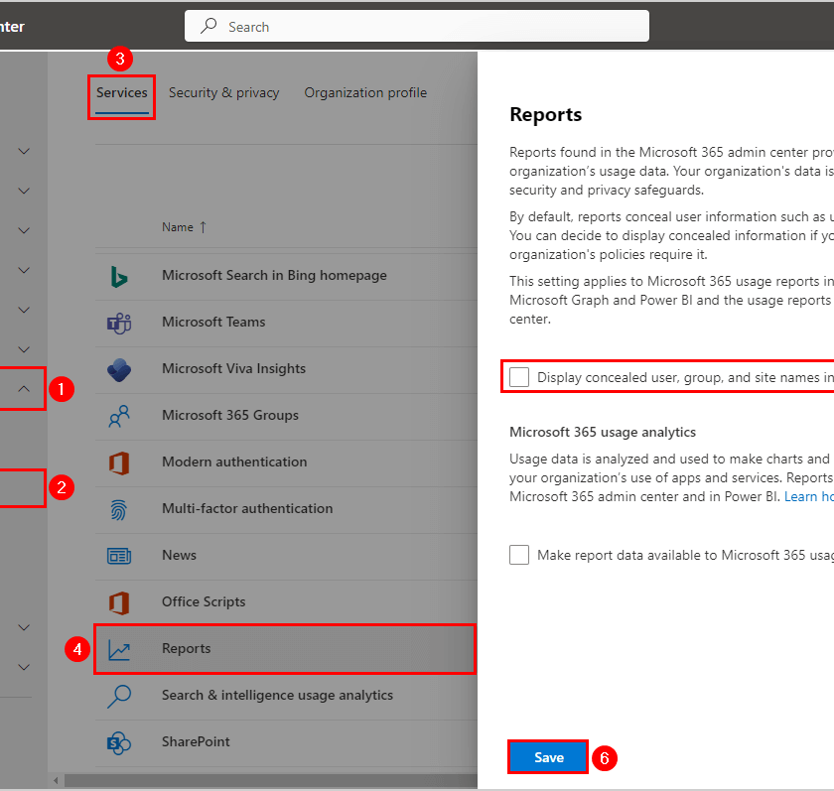Screen dimensions: 834x791
Task: Click the Microsoft 365 Groups people icon
Action: coord(119,416)
